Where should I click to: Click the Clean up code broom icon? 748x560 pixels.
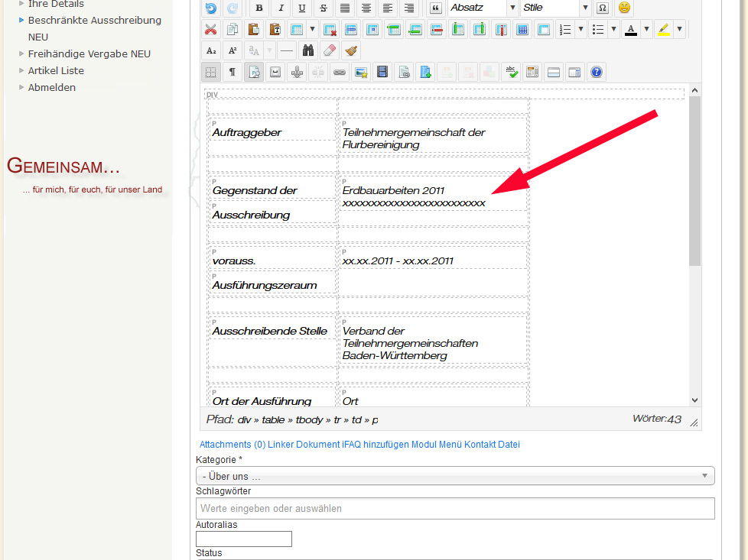pyautogui.click(x=351, y=50)
